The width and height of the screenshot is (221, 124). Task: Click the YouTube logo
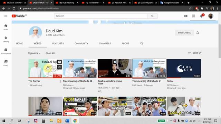pyautogui.click(x=18, y=16)
